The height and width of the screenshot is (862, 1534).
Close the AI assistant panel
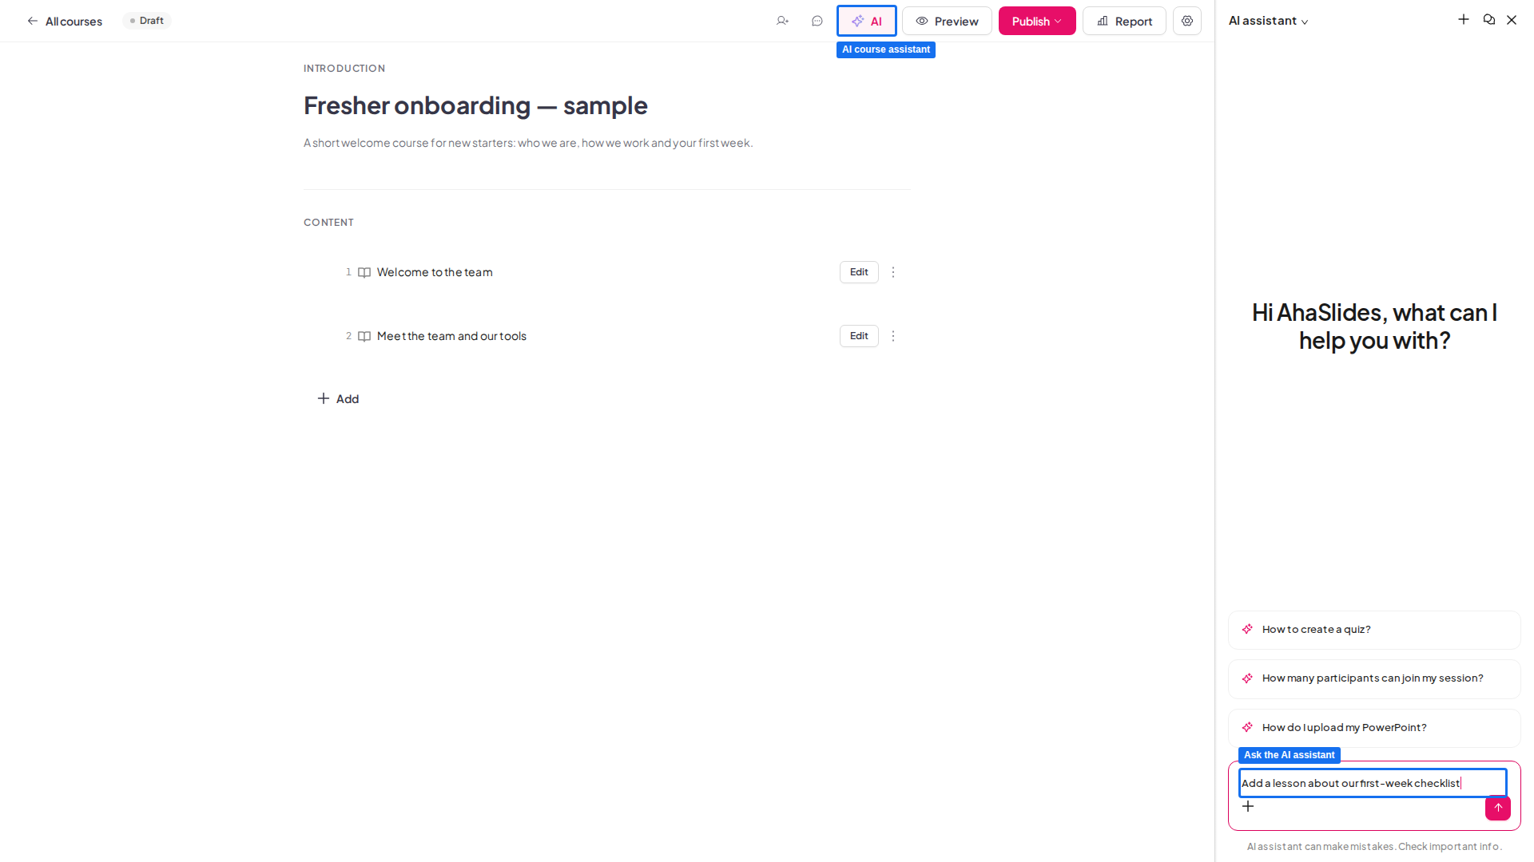tap(1512, 20)
